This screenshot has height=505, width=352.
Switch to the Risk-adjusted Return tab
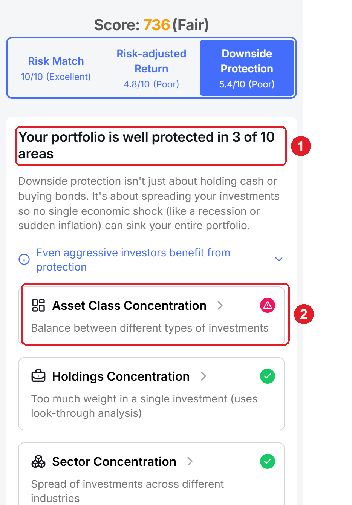[x=152, y=68]
